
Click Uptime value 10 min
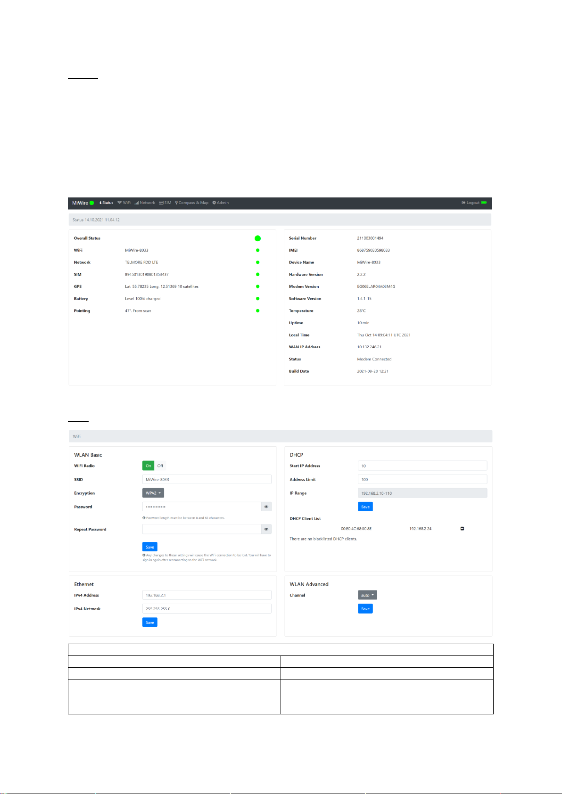click(x=364, y=323)
